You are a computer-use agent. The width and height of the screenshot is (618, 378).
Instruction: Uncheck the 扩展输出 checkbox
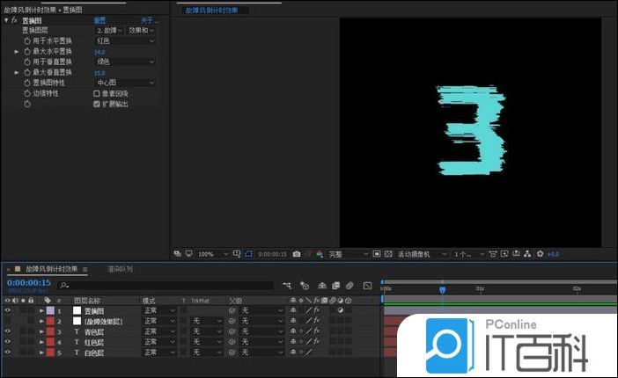pos(97,104)
